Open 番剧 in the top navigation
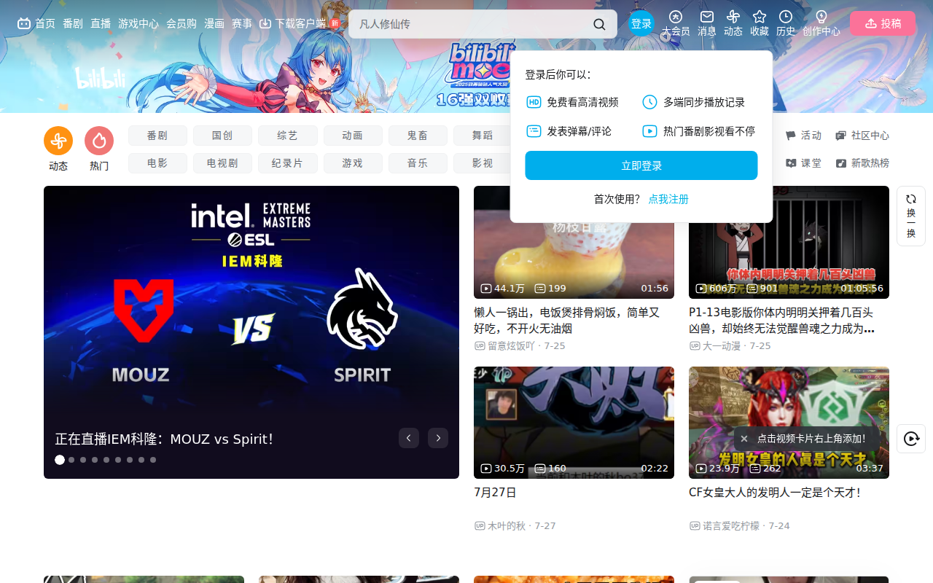The width and height of the screenshot is (933, 583). [x=73, y=23]
